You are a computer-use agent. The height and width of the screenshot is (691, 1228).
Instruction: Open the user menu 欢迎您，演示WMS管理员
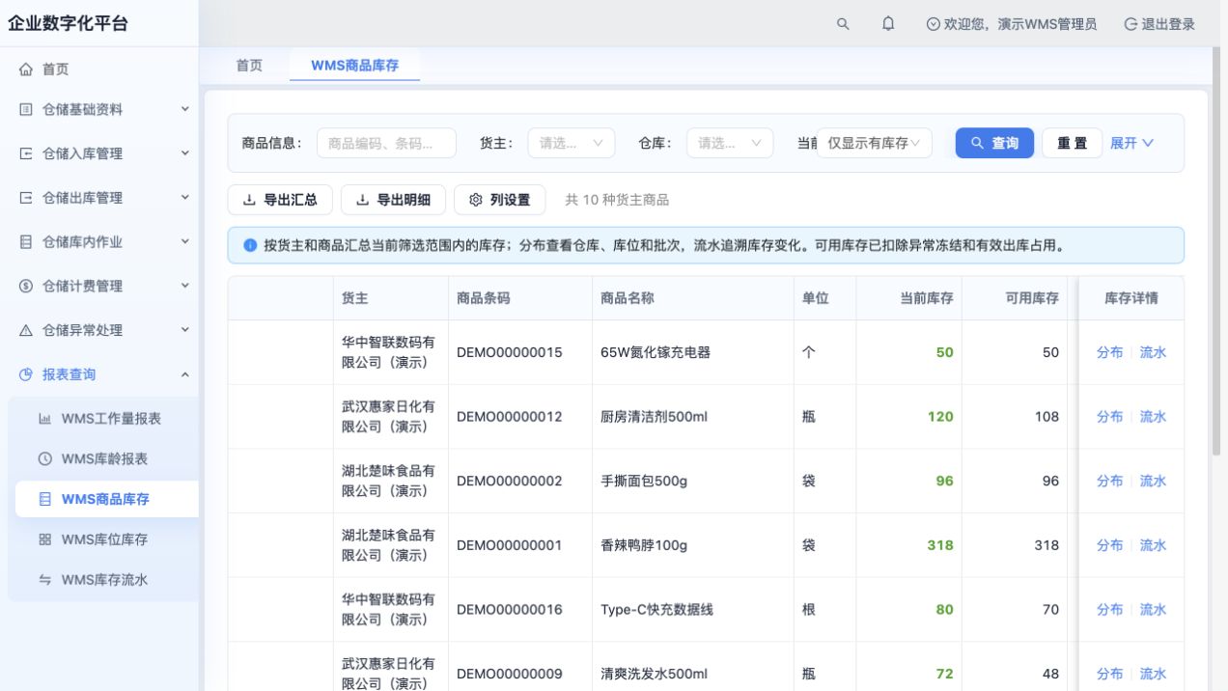coord(1012,24)
